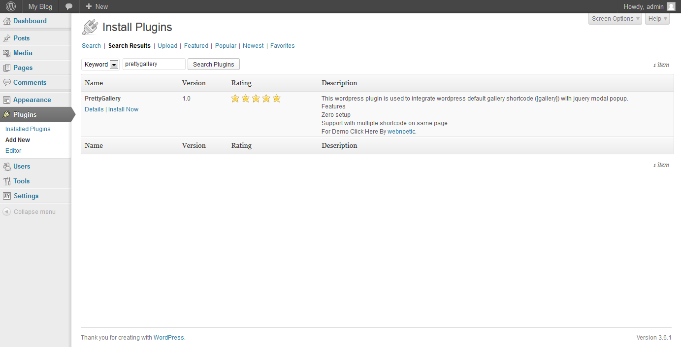681x347 pixels.
Task: Focus the plugin search text field
Action: (154, 64)
